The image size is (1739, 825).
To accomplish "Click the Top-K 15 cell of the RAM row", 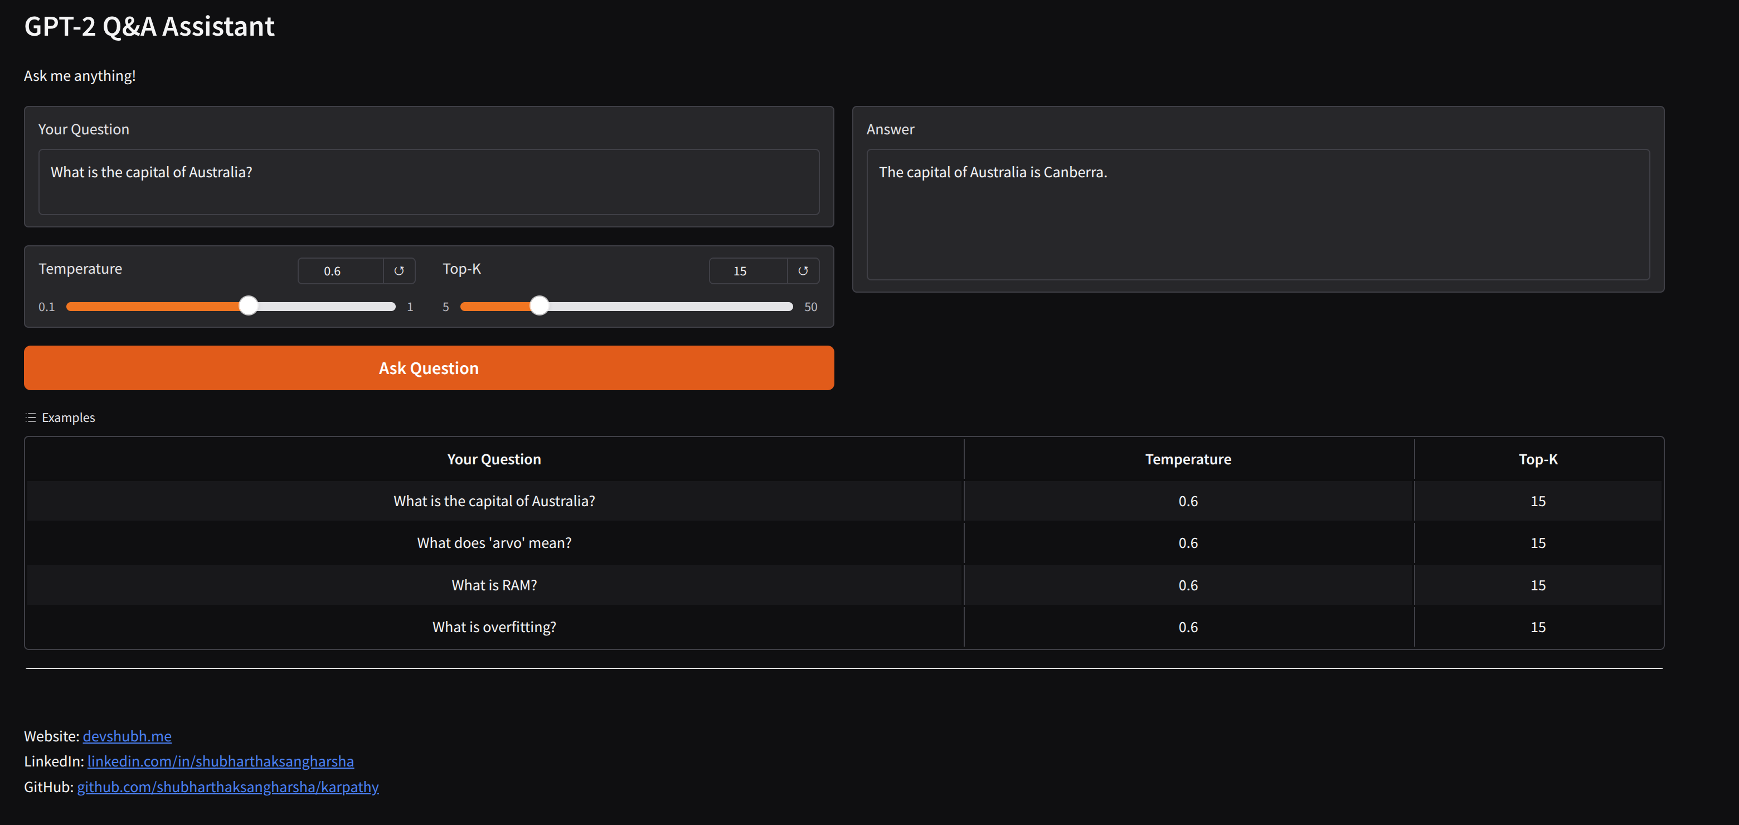I will [1538, 585].
